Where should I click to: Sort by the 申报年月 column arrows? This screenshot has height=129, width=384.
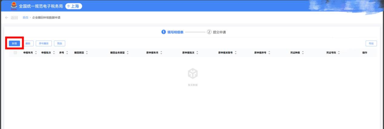[36, 53]
